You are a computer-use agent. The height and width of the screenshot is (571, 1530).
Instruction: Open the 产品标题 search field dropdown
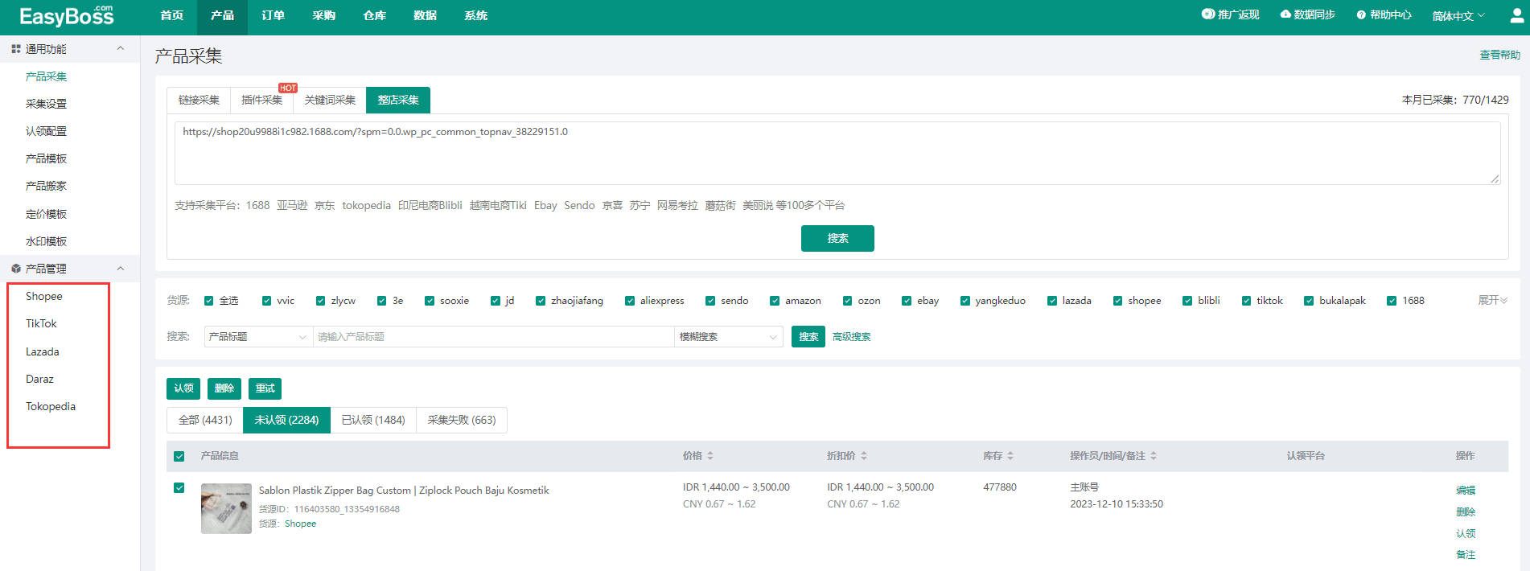pos(257,337)
